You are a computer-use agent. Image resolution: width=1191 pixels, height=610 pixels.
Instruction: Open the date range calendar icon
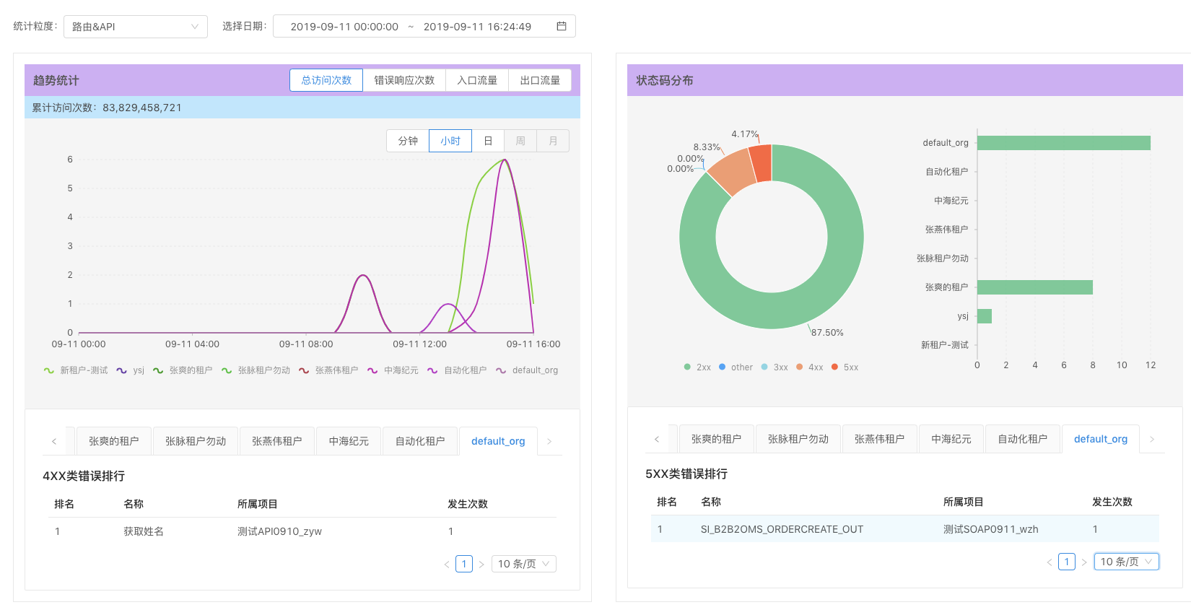pos(561,27)
